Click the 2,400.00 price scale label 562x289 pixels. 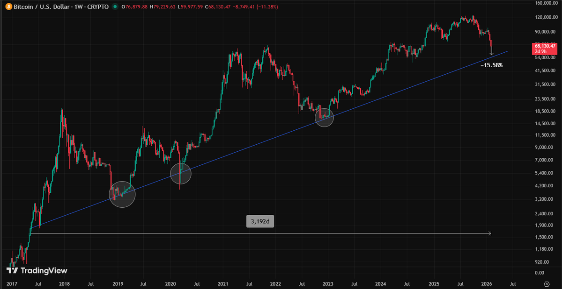point(543,214)
